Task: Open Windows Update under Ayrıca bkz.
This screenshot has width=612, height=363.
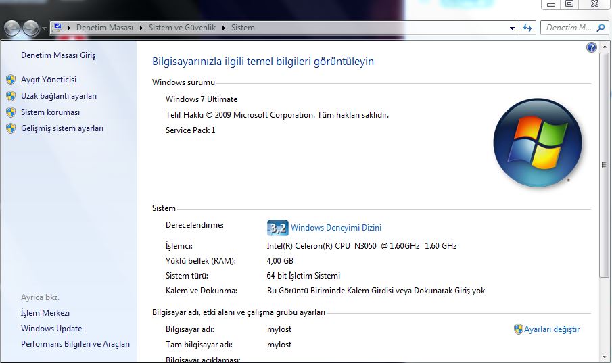Action: [51, 329]
